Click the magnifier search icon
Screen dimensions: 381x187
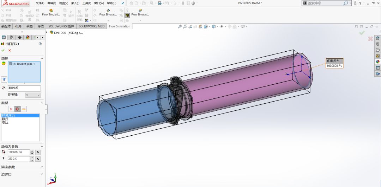coord(345,3)
